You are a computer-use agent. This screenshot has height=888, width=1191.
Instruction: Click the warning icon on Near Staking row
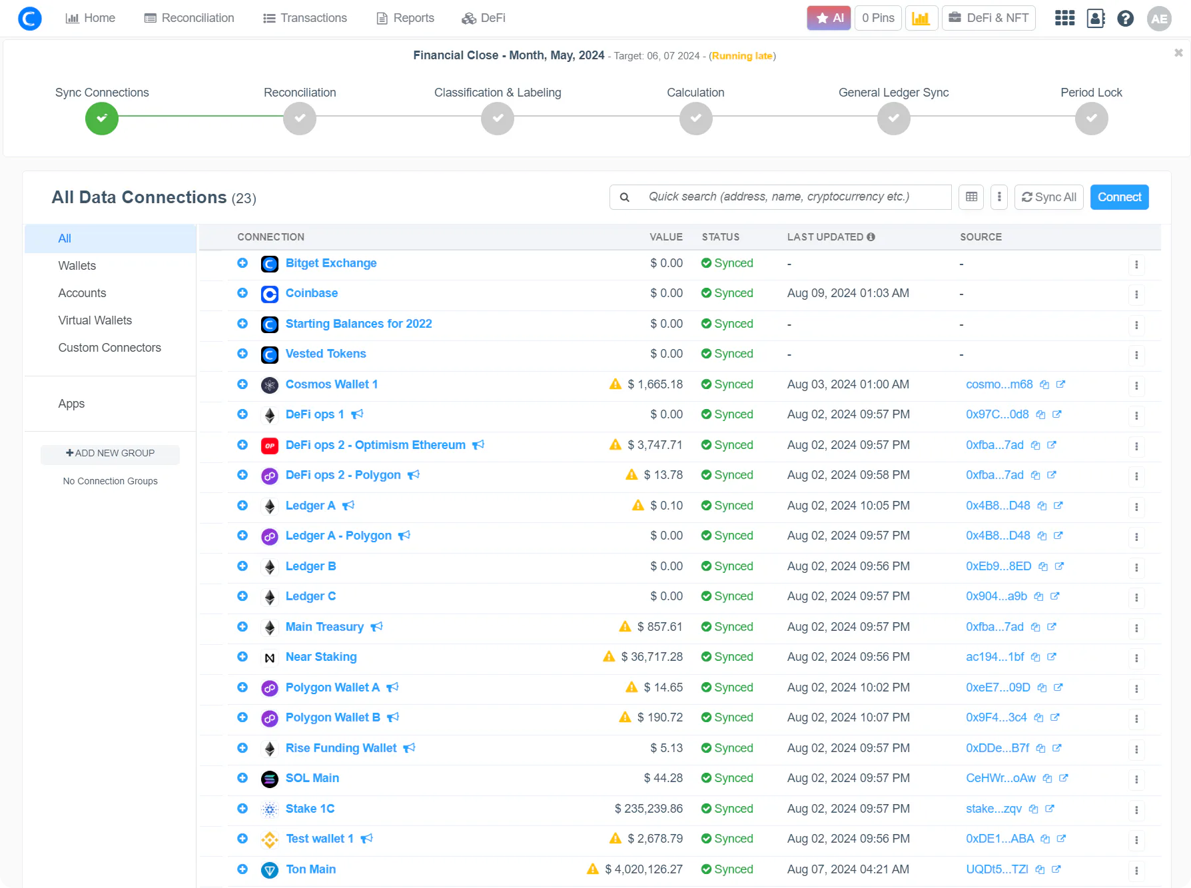point(609,657)
